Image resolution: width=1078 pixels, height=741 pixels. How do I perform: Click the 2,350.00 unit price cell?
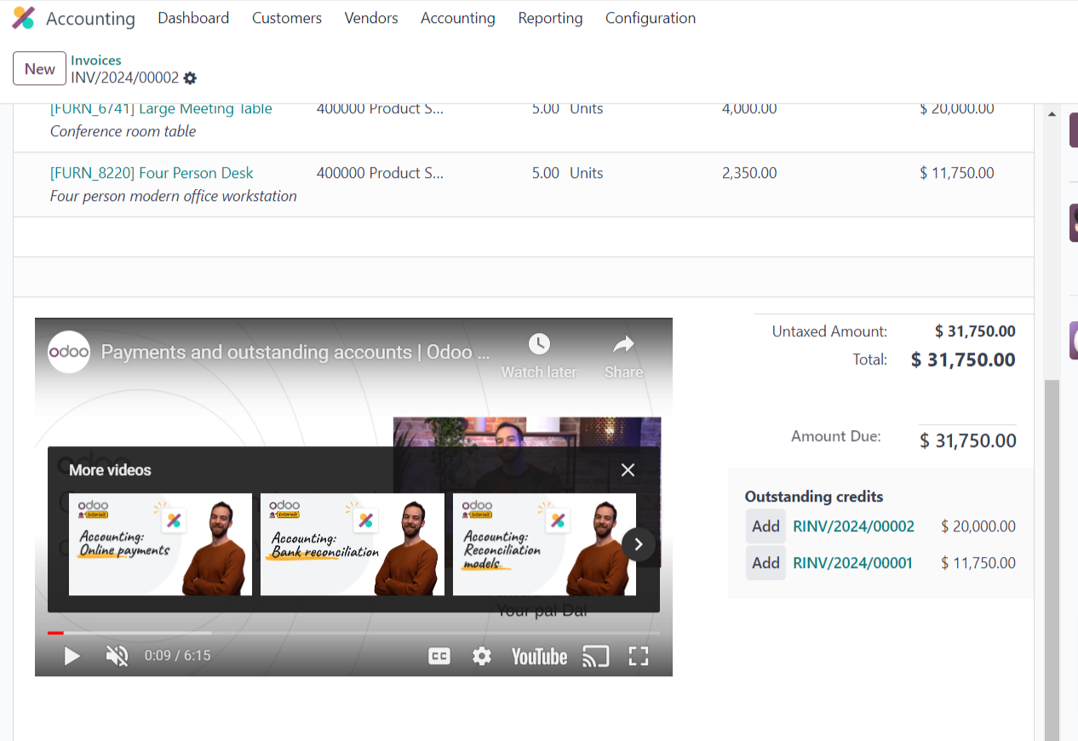pyautogui.click(x=749, y=173)
